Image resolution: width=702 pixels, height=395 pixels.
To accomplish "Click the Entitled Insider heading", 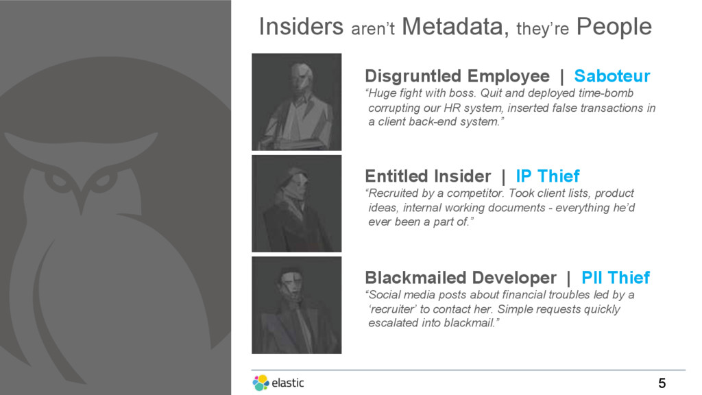I will (428, 176).
